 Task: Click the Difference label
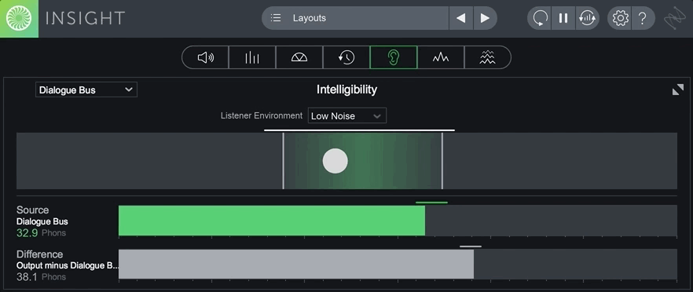tap(40, 254)
